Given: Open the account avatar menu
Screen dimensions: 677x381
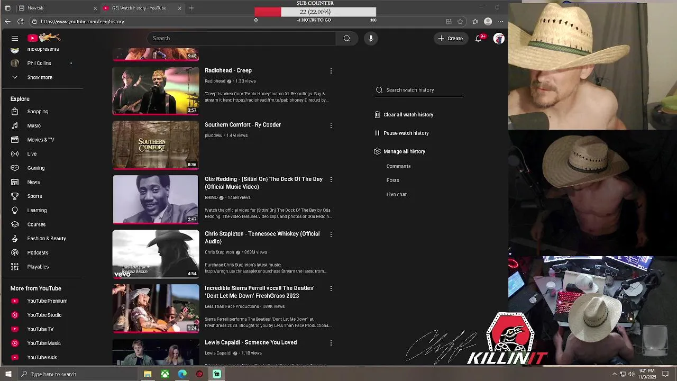Looking at the screenshot, I should (499, 38).
